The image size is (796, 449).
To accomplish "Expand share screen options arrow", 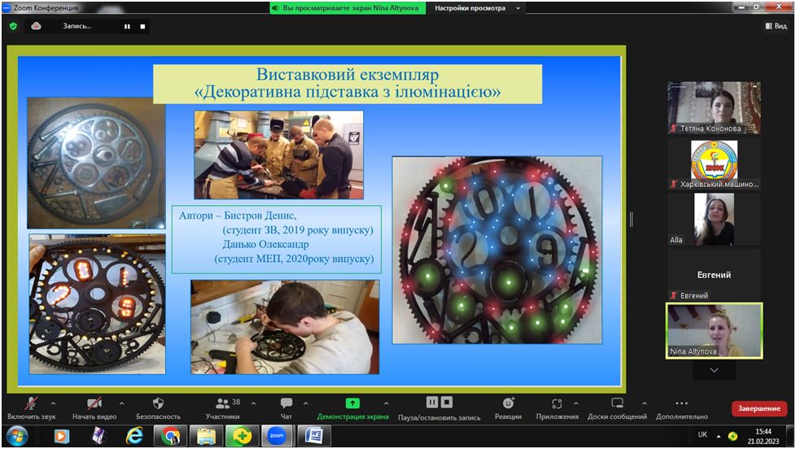I will (x=387, y=403).
